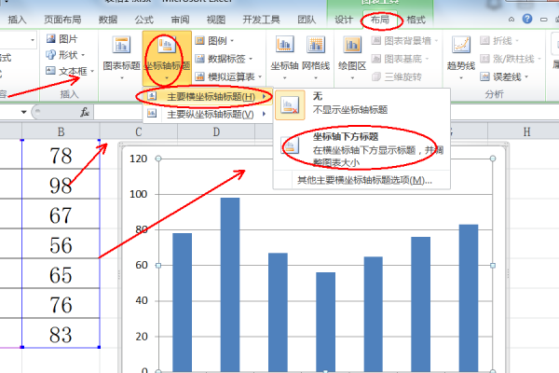This screenshot has width=559, height=373.
Task: Switch to the 公式 ribbon tab
Action: pyautogui.click(x=144, y=20)
